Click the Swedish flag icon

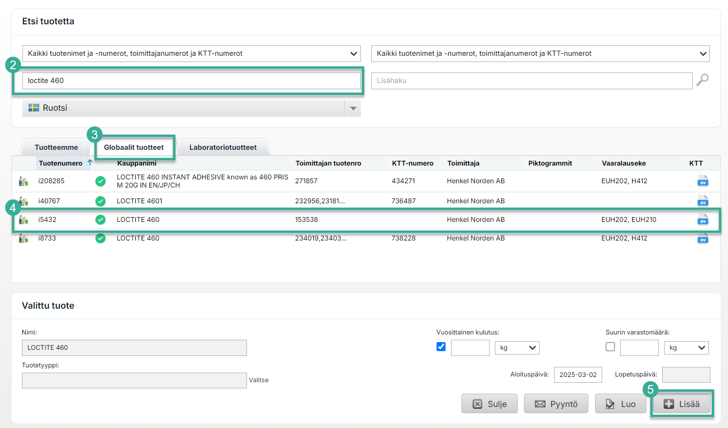33,108
